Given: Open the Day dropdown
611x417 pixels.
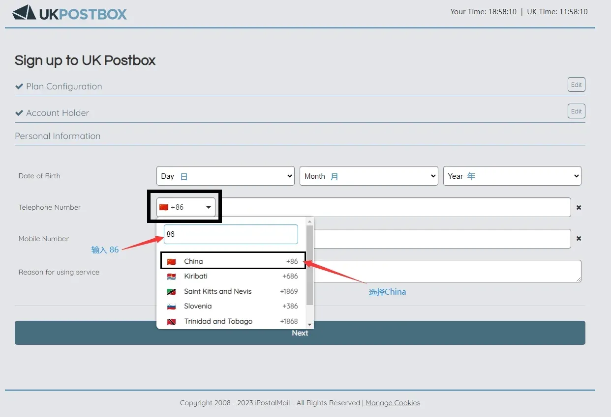Looking at the screenshot, I should (226, 176).
